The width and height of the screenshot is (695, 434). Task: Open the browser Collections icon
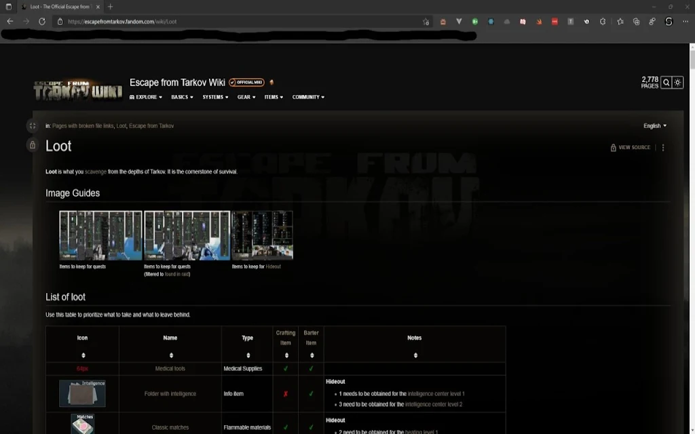point(636,21)
